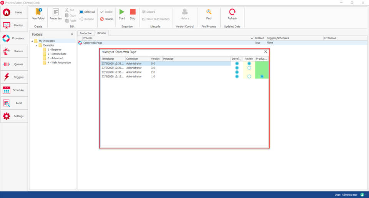The image size is (369, 198).
Task: Select the My Processes folder
Action: (47, 41)
